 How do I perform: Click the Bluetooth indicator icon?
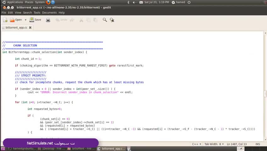click(128, 2)
